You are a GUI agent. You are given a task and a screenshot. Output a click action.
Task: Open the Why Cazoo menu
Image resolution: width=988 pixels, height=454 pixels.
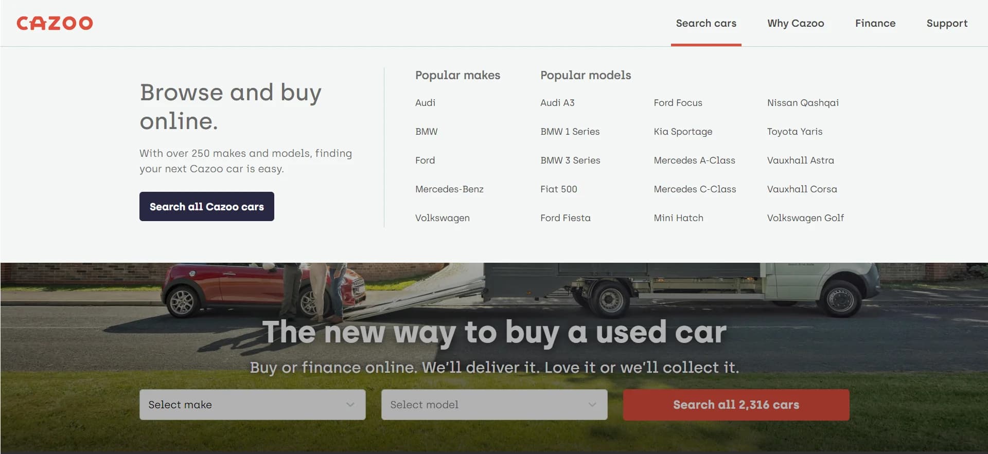click(x=795, y=23)
